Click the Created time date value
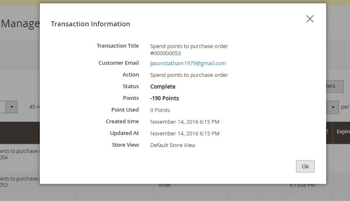The height and width of the screenshot is (201, 350). [184, 122]
